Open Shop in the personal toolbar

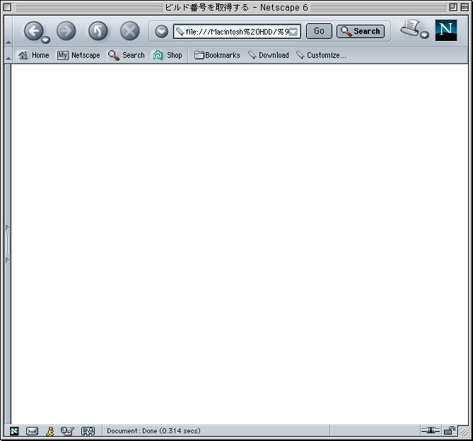(x=168, y=55)
